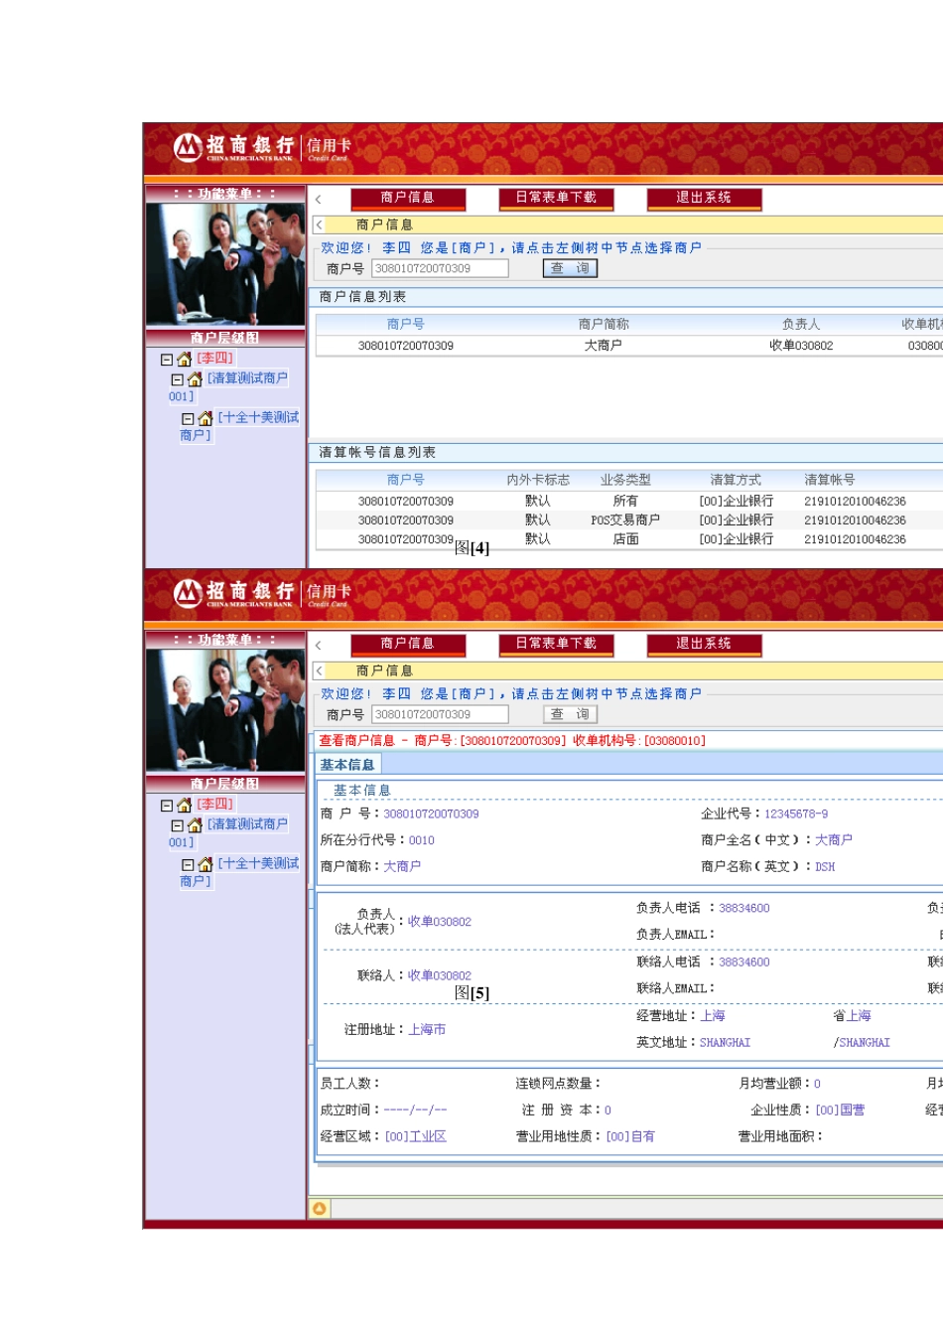This screenshot has width=943, height=1335.
Task: Click the 收单030802 cell in the 商户信息列表 table
Action: [801, 346]
